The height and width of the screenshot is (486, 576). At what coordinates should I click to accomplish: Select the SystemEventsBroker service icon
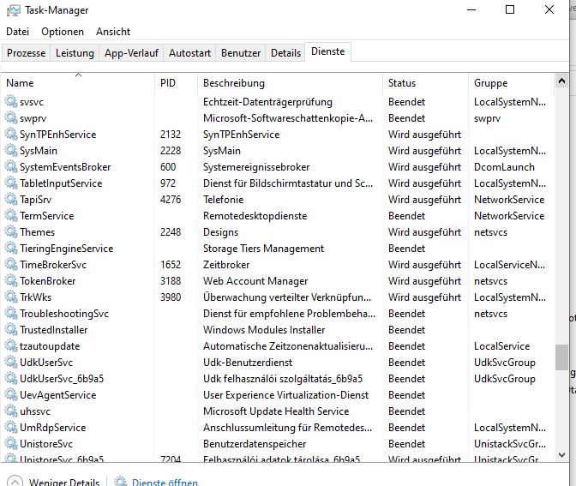coord(11,167)
